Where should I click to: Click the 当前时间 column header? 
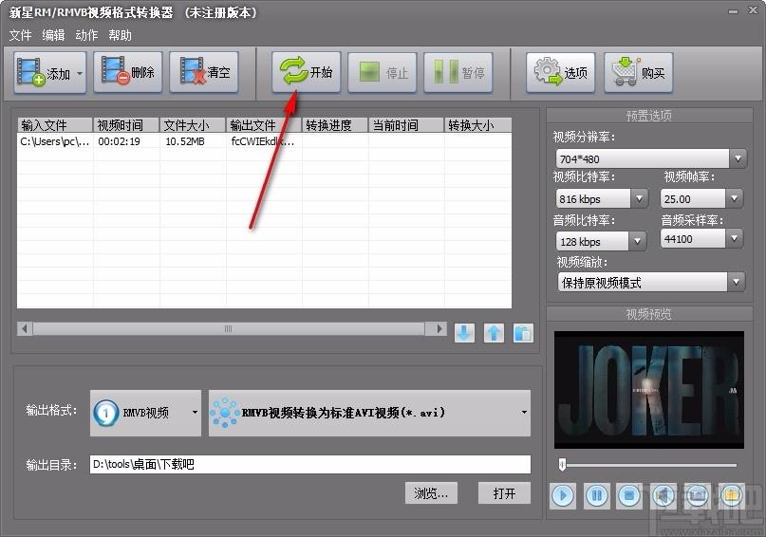pyautogui.click(x=406, y=125)
